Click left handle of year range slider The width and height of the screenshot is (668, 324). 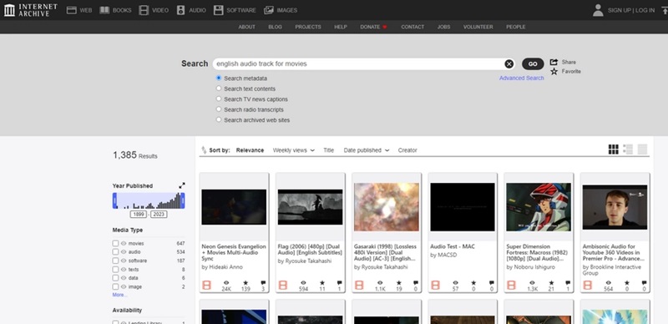[114, 200]
